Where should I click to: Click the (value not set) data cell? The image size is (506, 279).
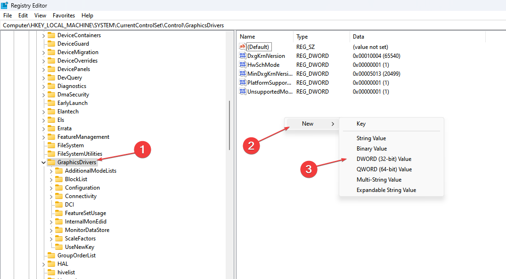coord(370,47)
